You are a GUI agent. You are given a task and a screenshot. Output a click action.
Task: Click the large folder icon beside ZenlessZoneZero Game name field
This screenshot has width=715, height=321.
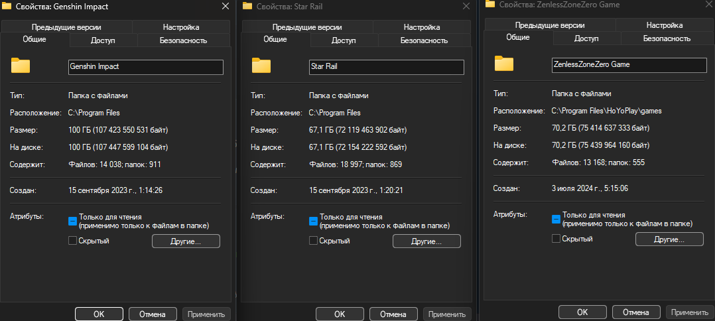tap(504, 64)
